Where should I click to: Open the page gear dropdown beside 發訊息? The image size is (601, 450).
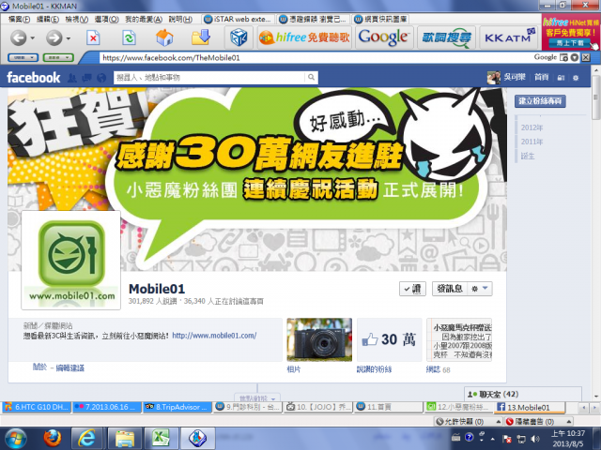click(480, 289)
